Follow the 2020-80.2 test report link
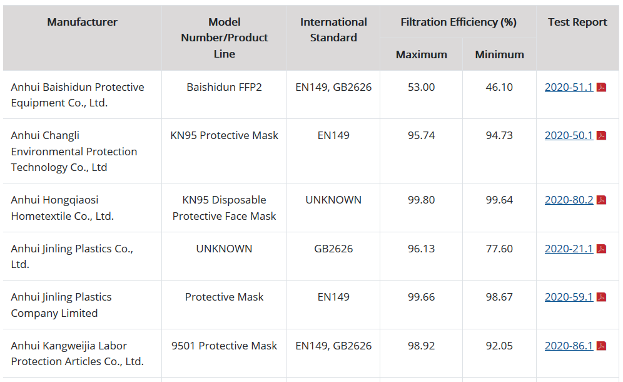This screenshot has width=623, height=382. 569,200
